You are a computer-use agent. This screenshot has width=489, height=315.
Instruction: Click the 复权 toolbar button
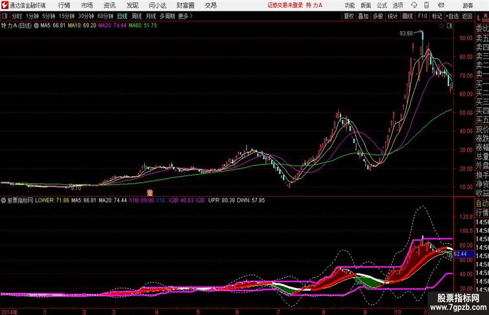[x=349, y=16]
